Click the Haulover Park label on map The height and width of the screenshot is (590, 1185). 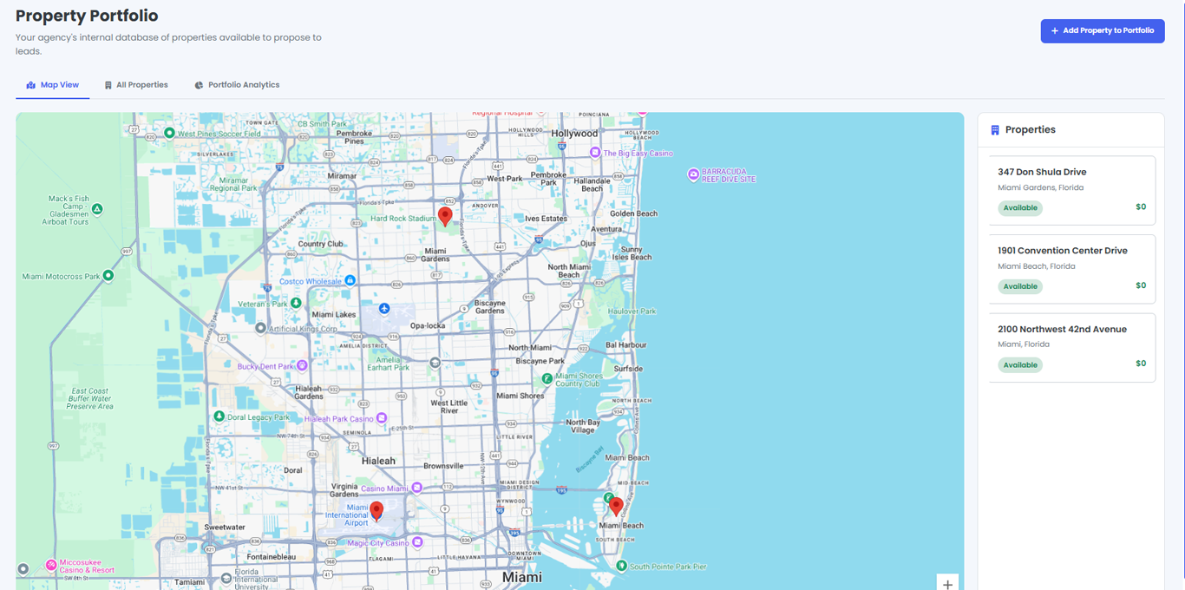click(x=632, y=311)
